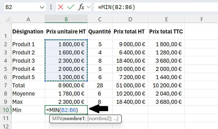
Task: Expand the Name Box dropdown arrow
Action: (x=42, y=7)
